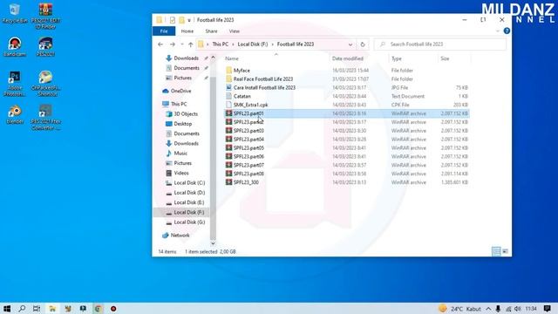Select the Myface folder icon

[228, 70]
